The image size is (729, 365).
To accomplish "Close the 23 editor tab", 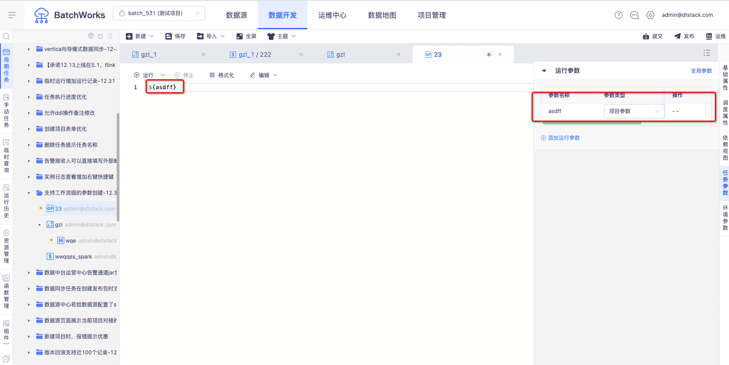I will pyautogui.click(x=500, y=55).
